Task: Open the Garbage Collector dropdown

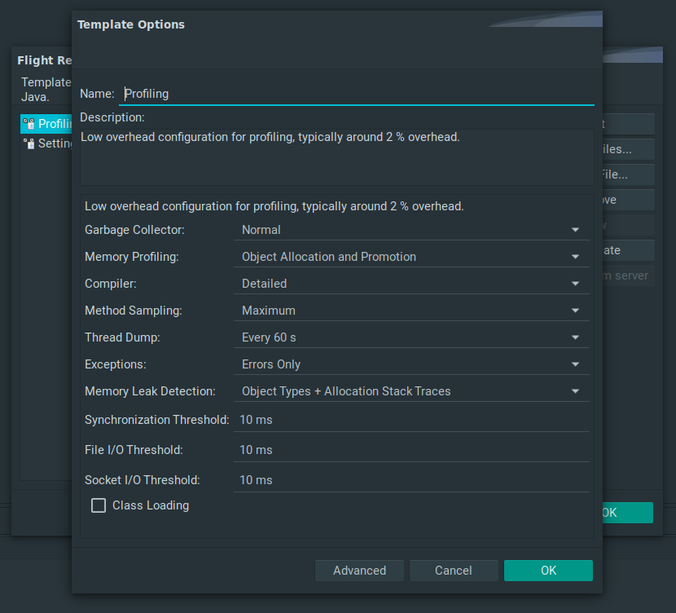Action: pyautogui.click(x=412, y=230)
